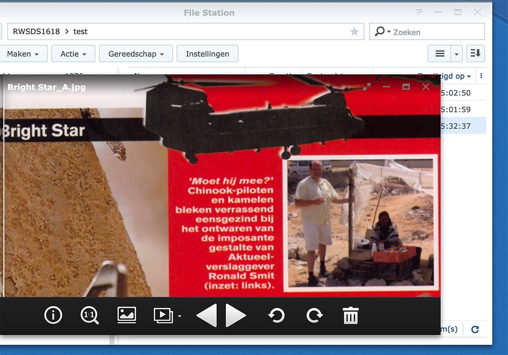Open the Actie dropdown menu
This screenshot has width=508, height=355.
pos(73,54)
